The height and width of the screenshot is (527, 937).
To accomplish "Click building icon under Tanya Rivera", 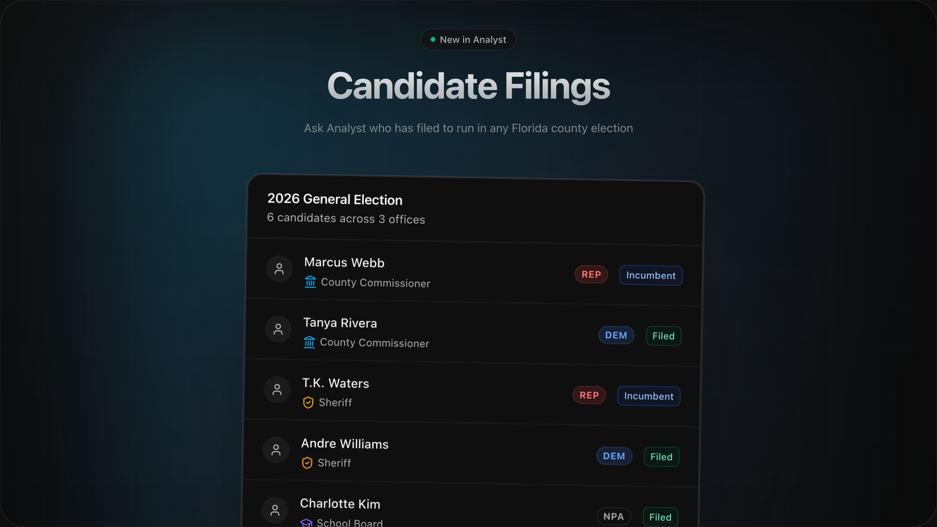I will pyautogui.click(x=309, y=342).
